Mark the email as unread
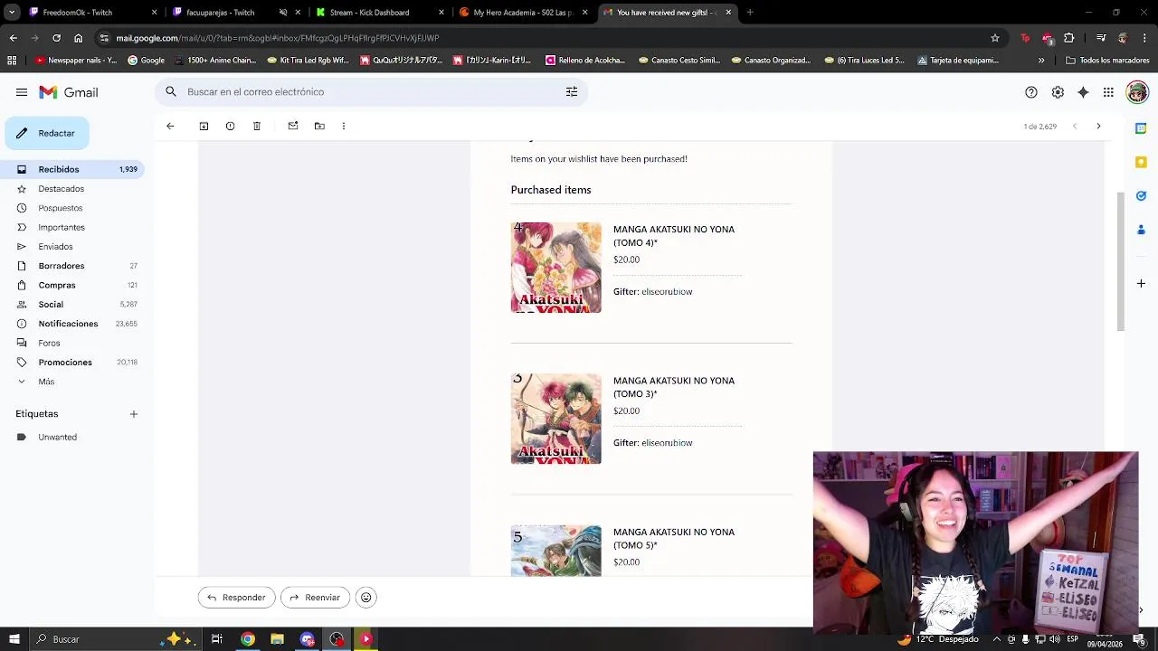This screenshot has height=651, width=1158. click(x=293, y=126)
